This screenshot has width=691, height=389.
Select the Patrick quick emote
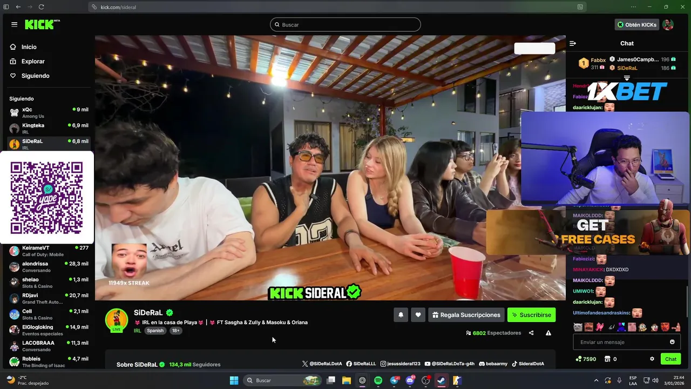(632, 327)
